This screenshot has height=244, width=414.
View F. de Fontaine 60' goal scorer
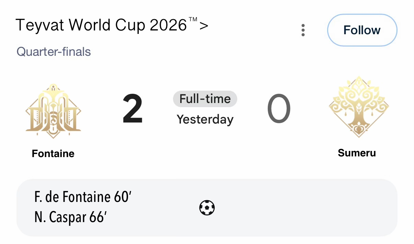click(83, 197)
